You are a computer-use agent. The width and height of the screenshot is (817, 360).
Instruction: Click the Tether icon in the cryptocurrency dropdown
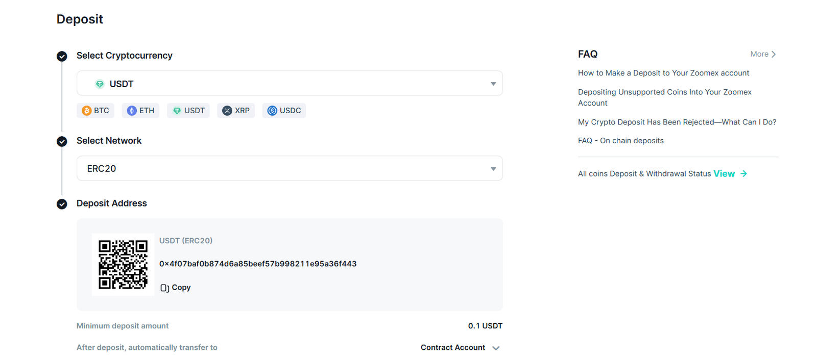tap(100, 84)
